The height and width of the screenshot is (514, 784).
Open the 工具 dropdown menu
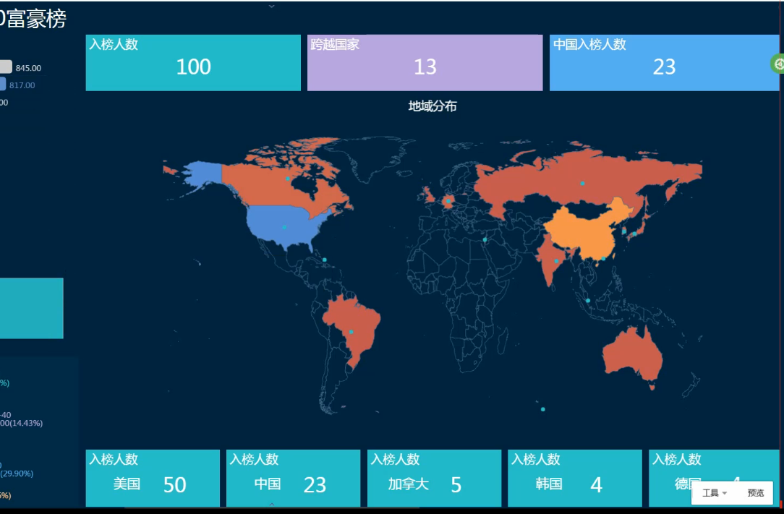[x=714, y=493]
